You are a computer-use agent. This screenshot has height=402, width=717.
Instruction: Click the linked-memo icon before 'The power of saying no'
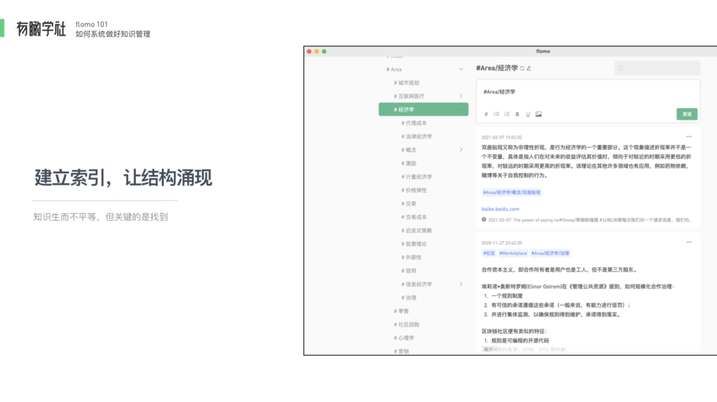click(x=484, y=219)
